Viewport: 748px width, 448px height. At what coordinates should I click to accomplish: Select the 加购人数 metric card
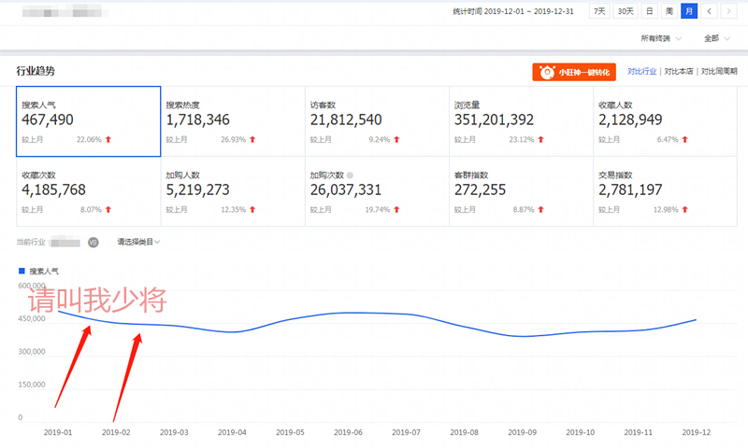tap(232, 191)
